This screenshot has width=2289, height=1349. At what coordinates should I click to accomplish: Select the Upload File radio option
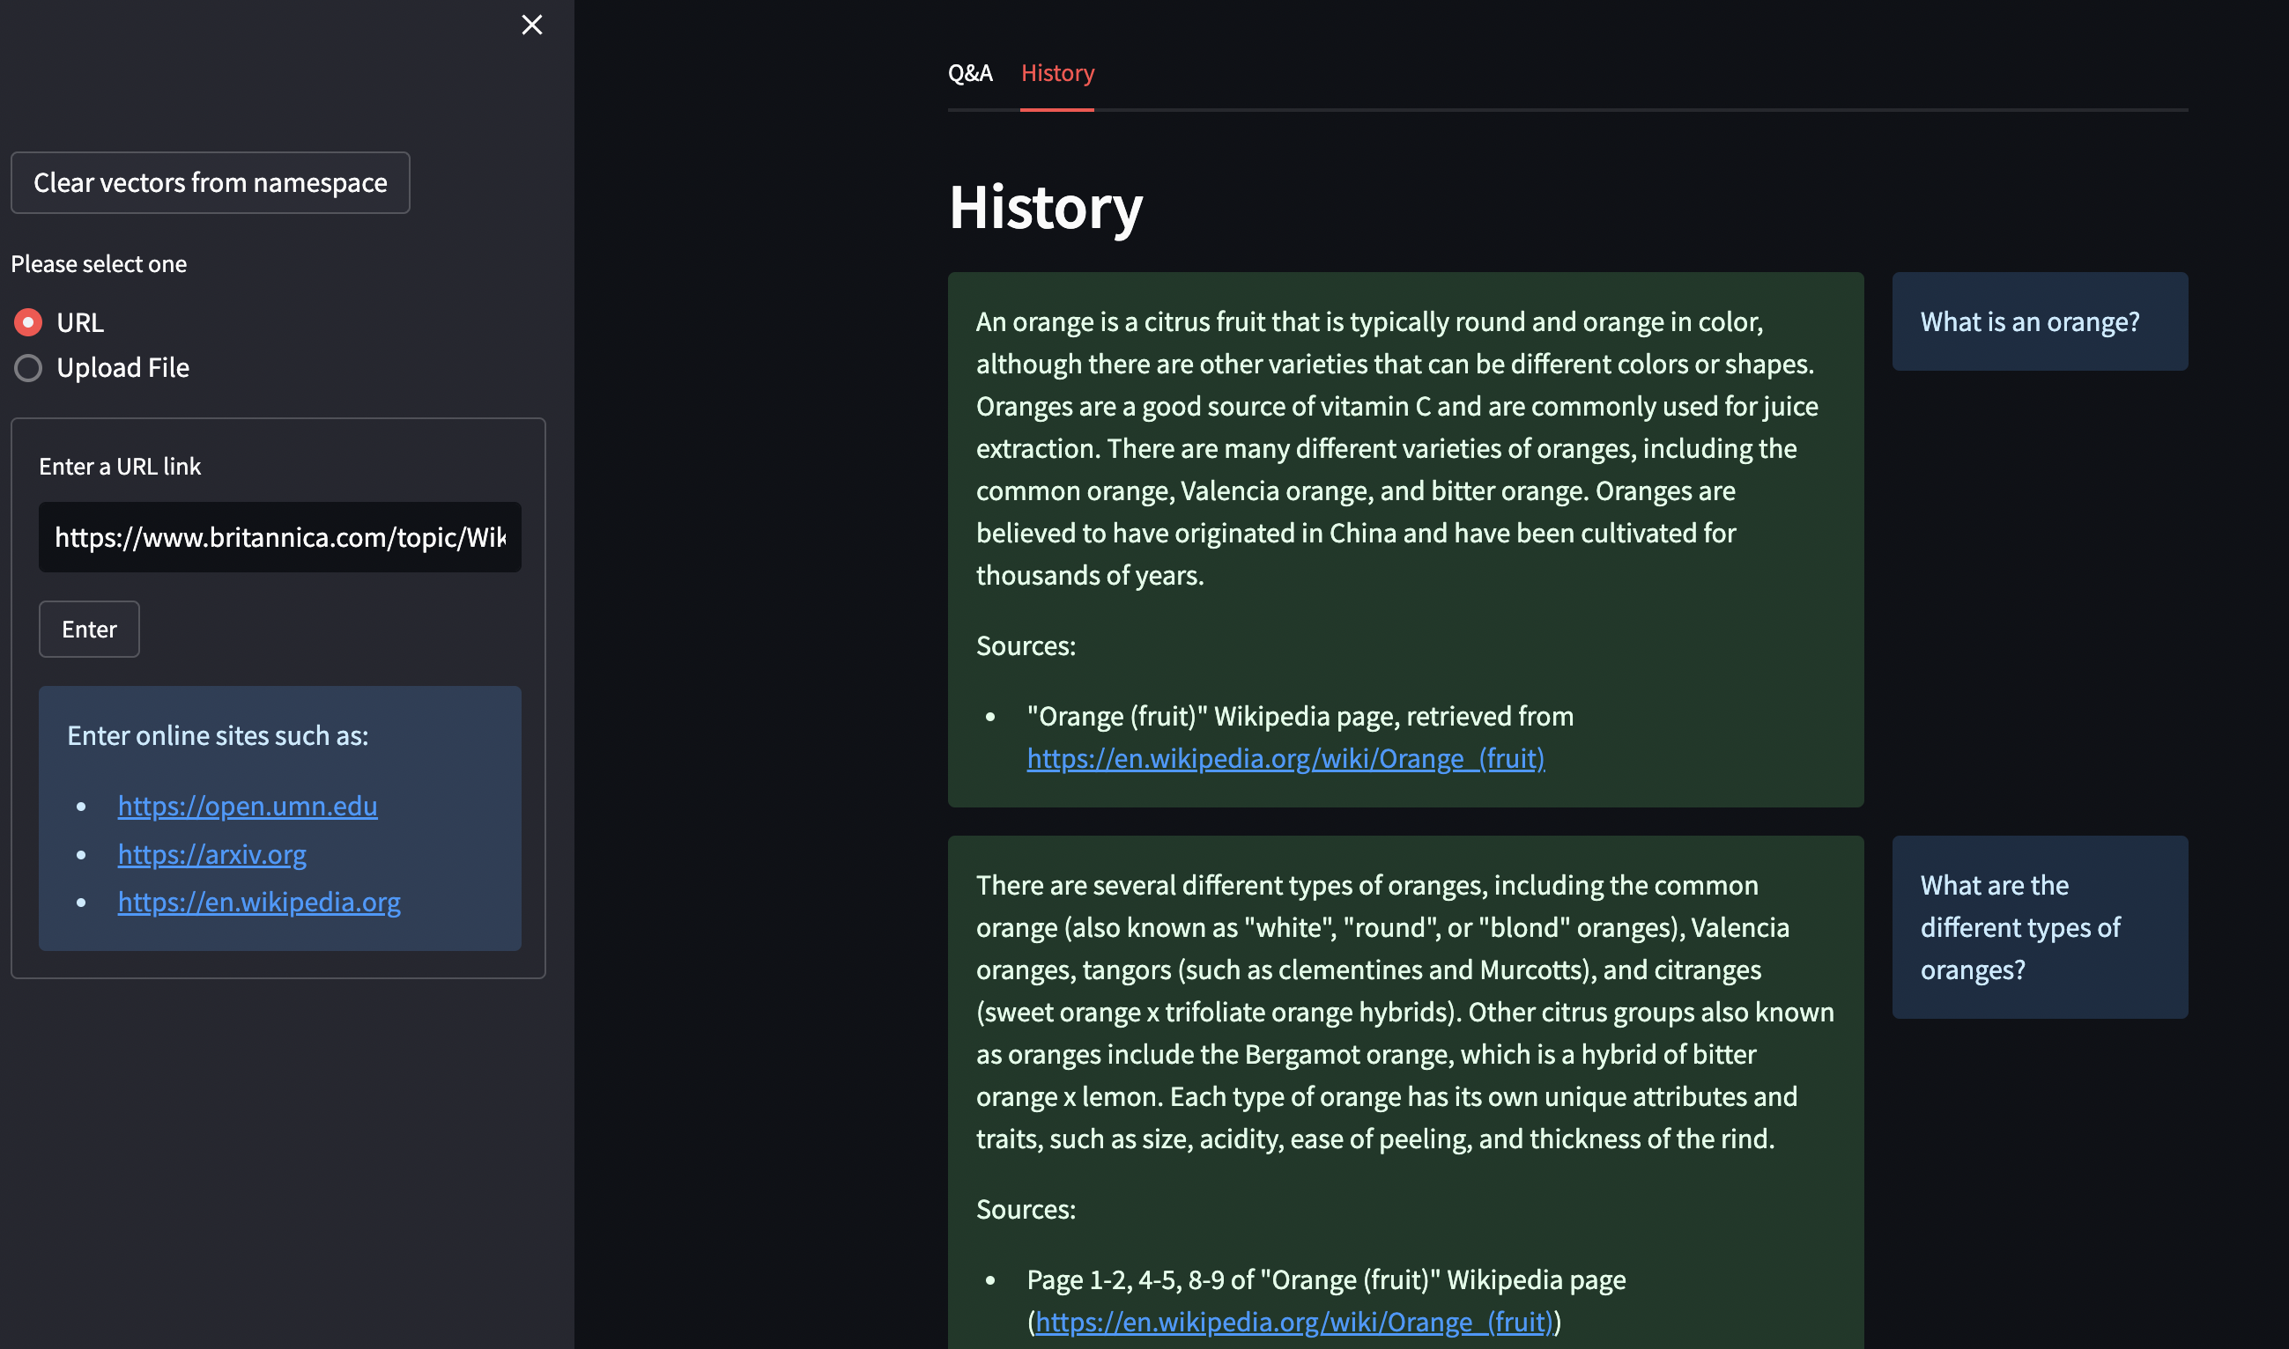(28, 368)
